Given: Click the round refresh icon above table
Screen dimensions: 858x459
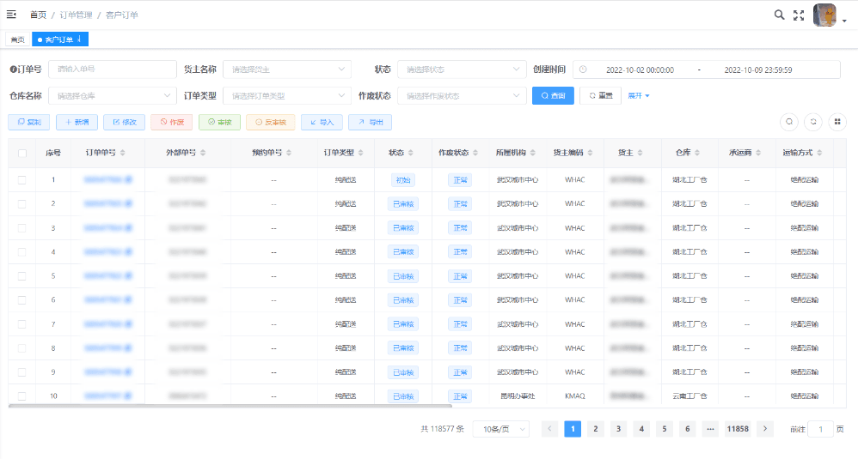Looking at the screenshot, I should (x=812, y=122).
